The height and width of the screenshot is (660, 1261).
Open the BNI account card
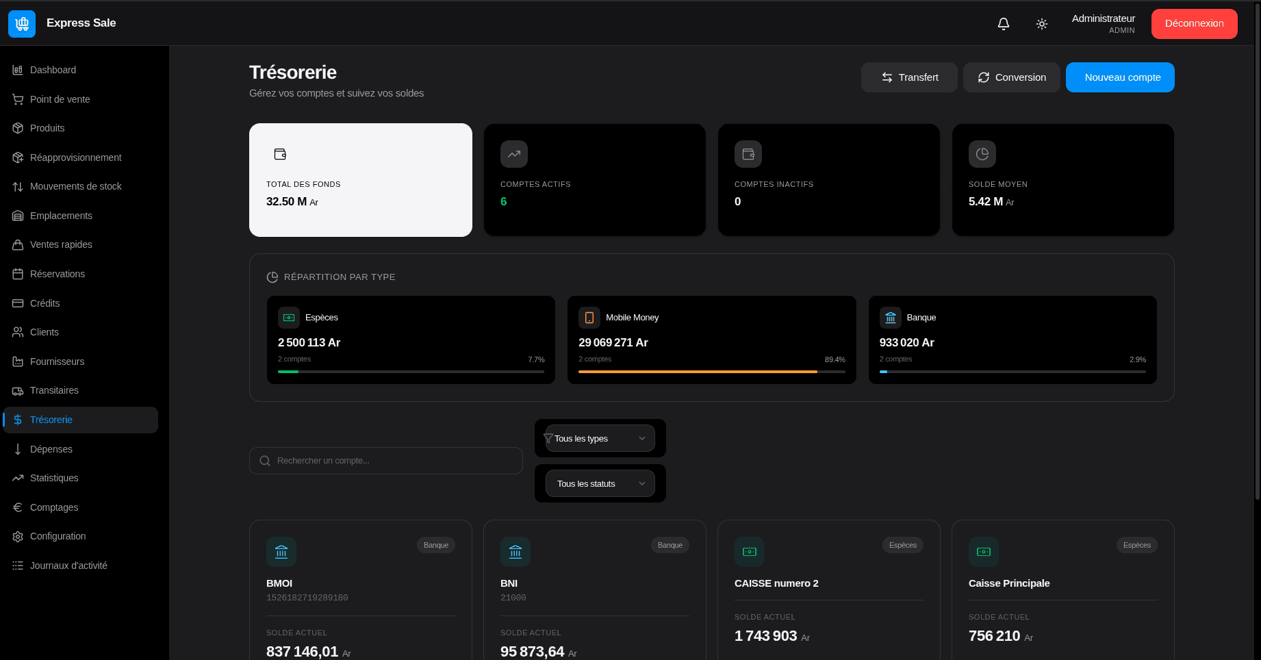click(x=594, y=590)
